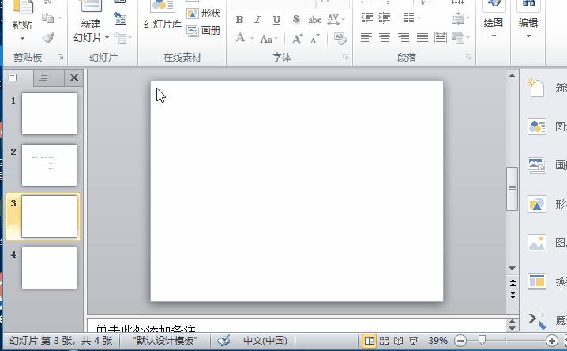
Task: Switch to slide sorter view
Action: [384, 341]
